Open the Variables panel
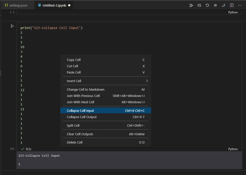 click(x=215, y=5)
